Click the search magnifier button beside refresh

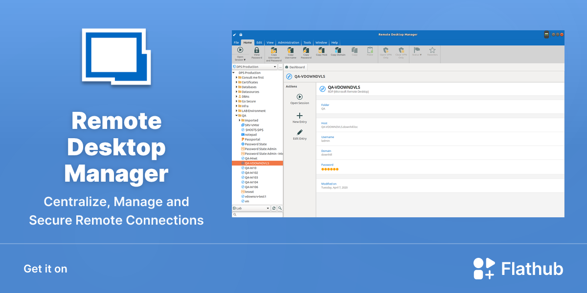pos(280,208)
